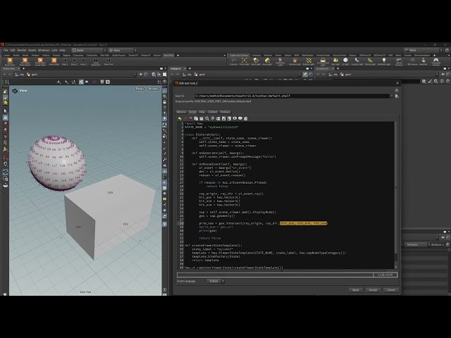Add a Point Light from the shelf
Image resolution: width=451 pixels, height=338 pixels.
[245, 61]
